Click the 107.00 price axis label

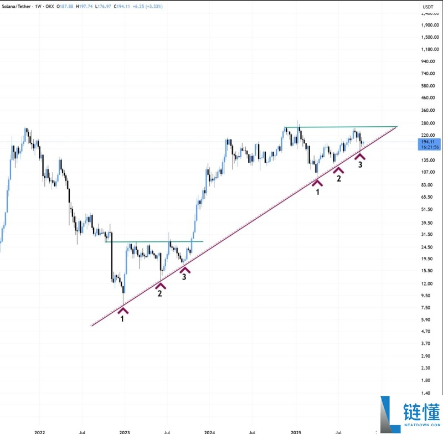point(428,172)
